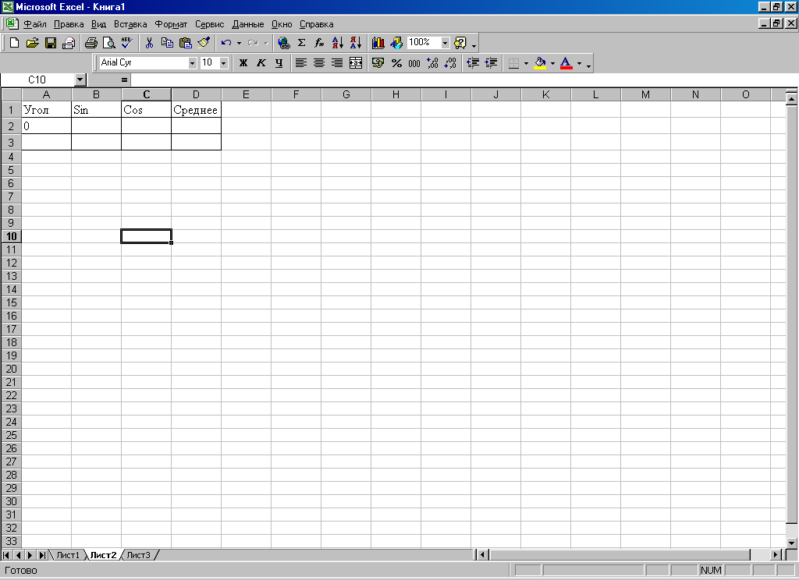Sort ascending with the A-to-Я icon
The image size is (799, 580).
338,43
